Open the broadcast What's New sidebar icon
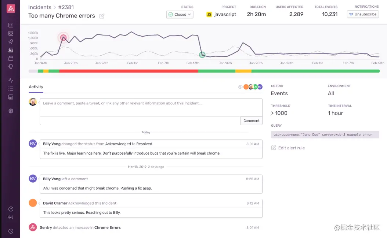Image resolution: width=387 pixels, height=238 pixels. pos(11,217)
